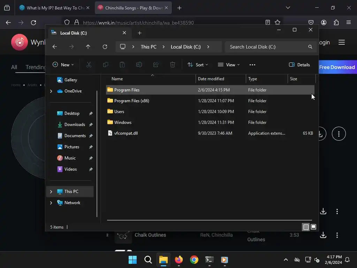This screenshot has height=268, width=357.
Task: Open the New dropdown in Explorer
Action: point(63,65)
